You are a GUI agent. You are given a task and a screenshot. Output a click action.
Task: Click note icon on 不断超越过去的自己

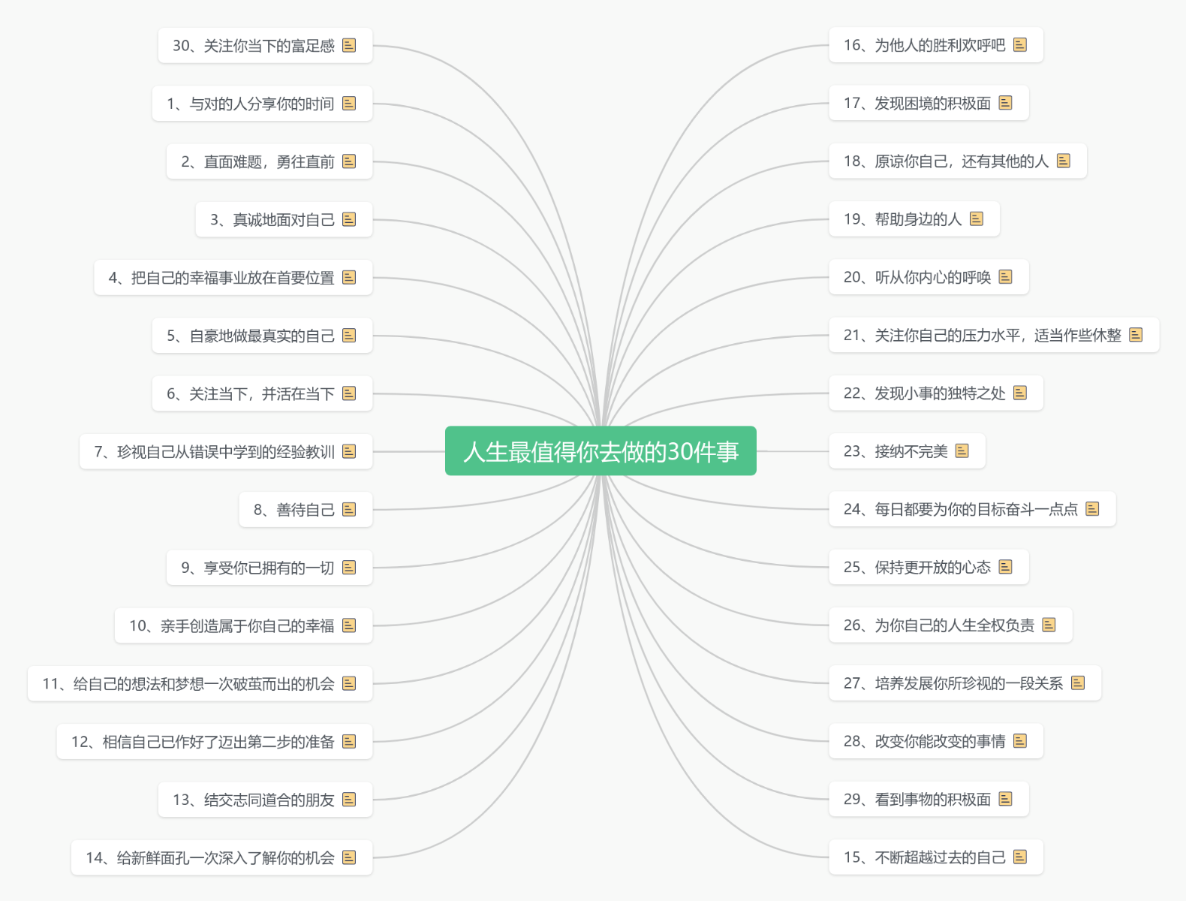[1019, 857]
